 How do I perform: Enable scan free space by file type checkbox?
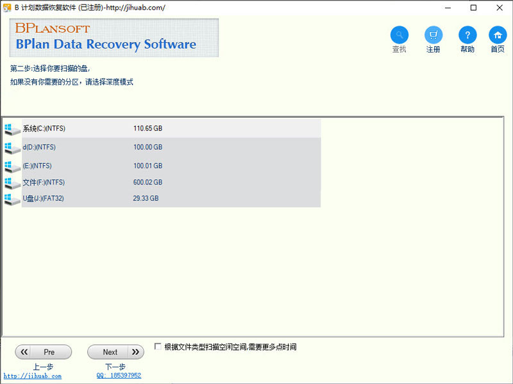pyautogui.click(x=158, y=346)
